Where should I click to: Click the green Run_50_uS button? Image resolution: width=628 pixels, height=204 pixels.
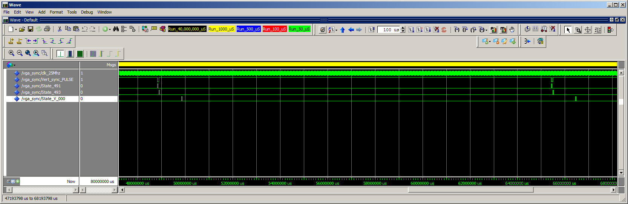pyautogui.click(x=299, y=29)
